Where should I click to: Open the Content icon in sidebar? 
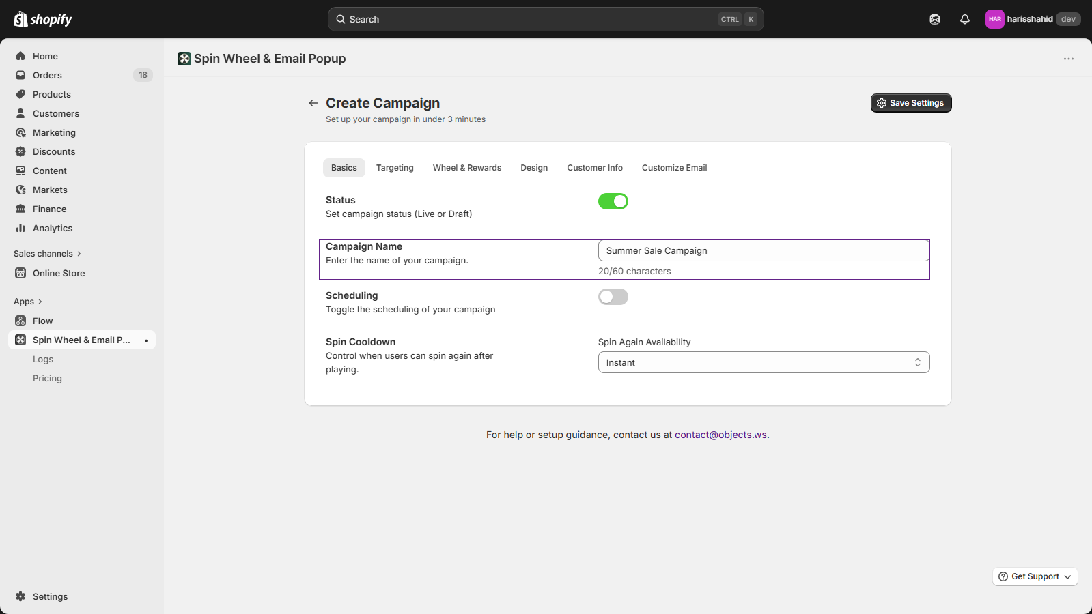(x=20, y=171)
